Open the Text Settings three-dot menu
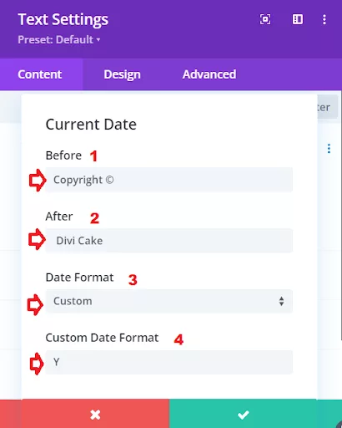This screenshot has height=428, width=342. coord(324,19)
